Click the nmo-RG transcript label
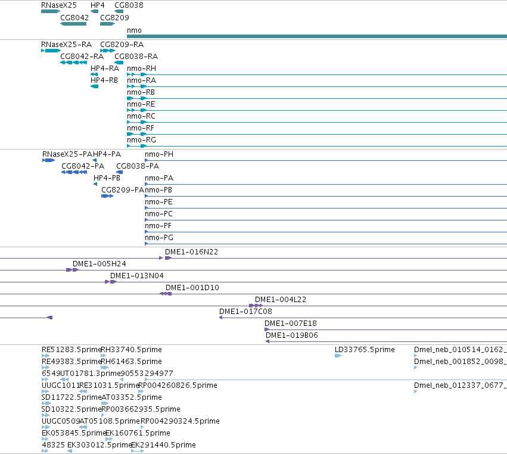The height and width of the screenshot is (454, 507). point(142,140)
